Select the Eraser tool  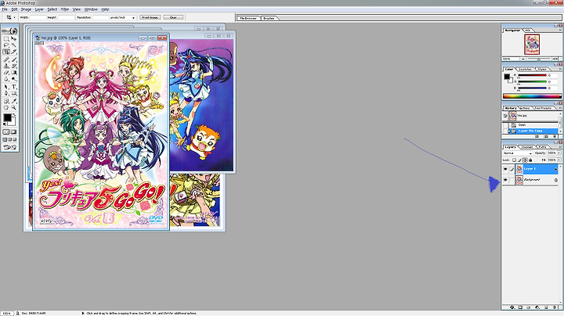6,72
